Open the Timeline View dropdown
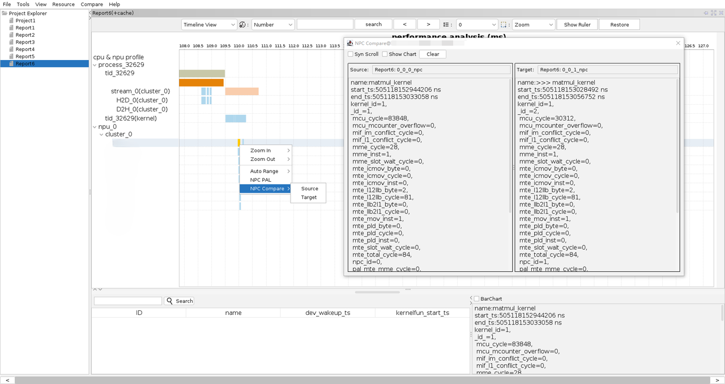725x384 pixels. [x=209, y=25]
